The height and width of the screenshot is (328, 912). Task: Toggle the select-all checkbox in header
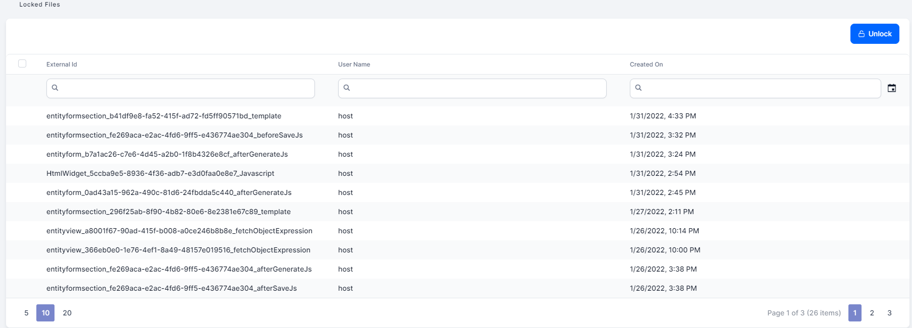pos(22,63)
